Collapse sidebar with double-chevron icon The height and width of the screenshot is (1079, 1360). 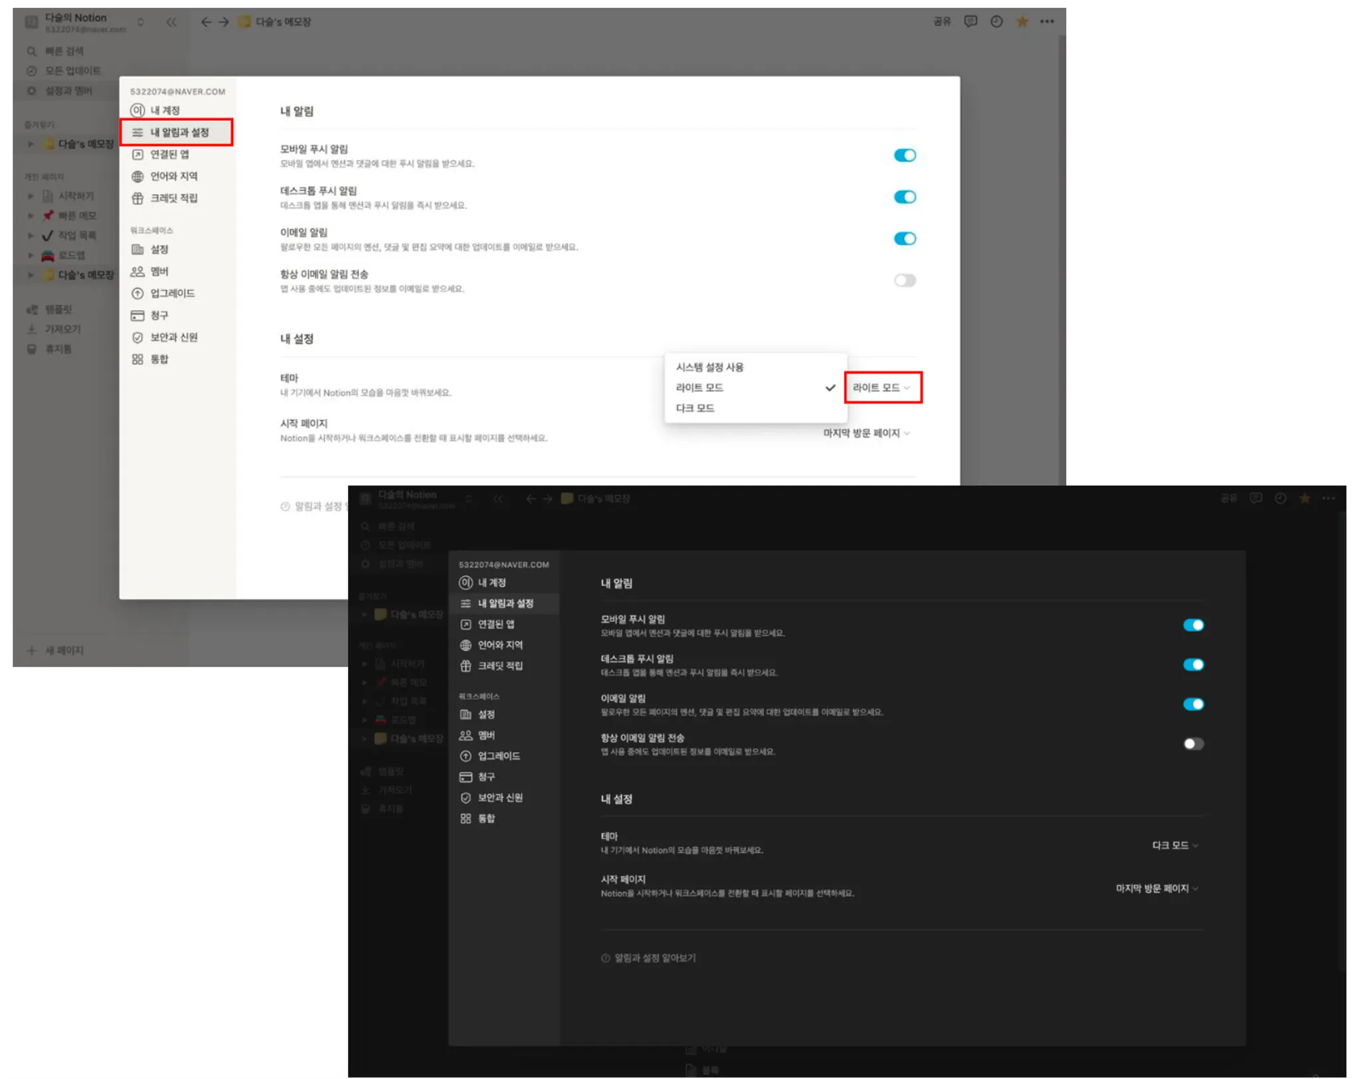click(171, 22)
